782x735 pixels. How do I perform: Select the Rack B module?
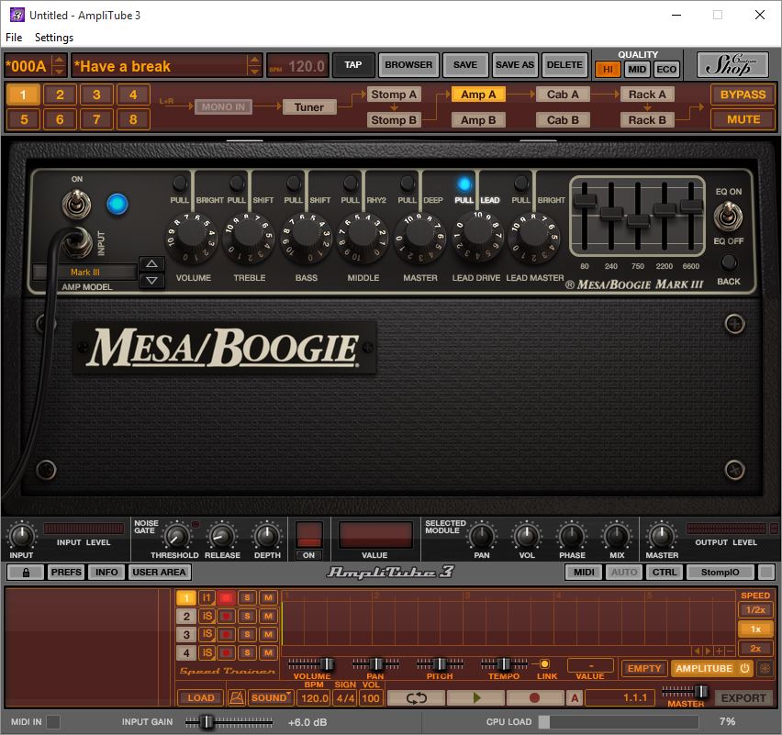click(x=647, y=119)
